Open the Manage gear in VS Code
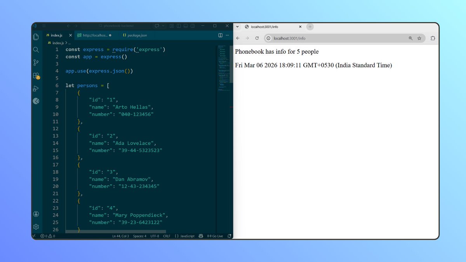Screen dimensions: 466x262 pos(36,227)
